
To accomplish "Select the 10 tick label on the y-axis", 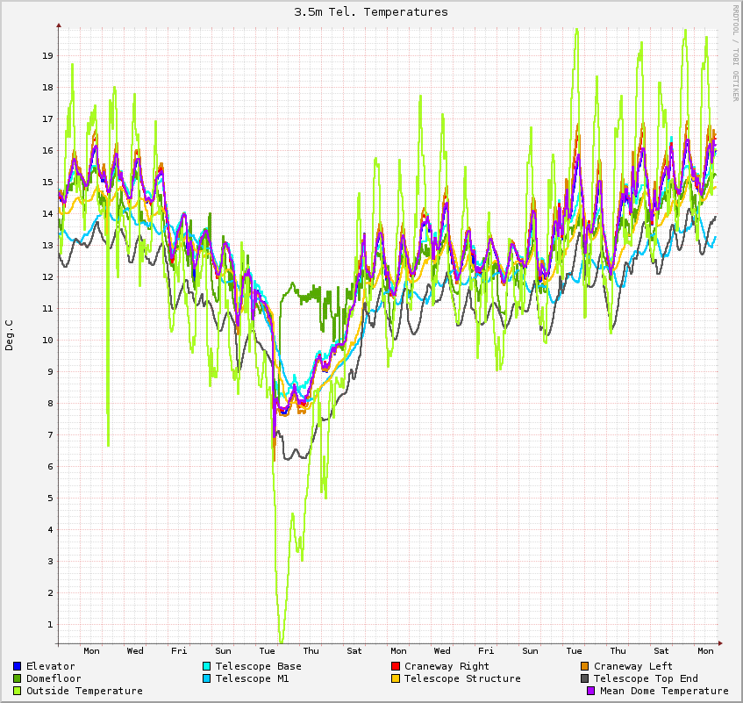I will pyautogui.click(x=48, y=340).
